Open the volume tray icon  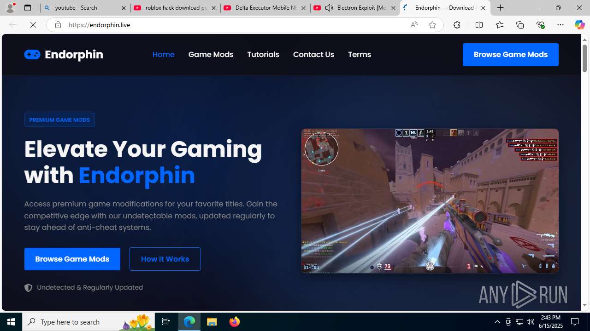531,322
